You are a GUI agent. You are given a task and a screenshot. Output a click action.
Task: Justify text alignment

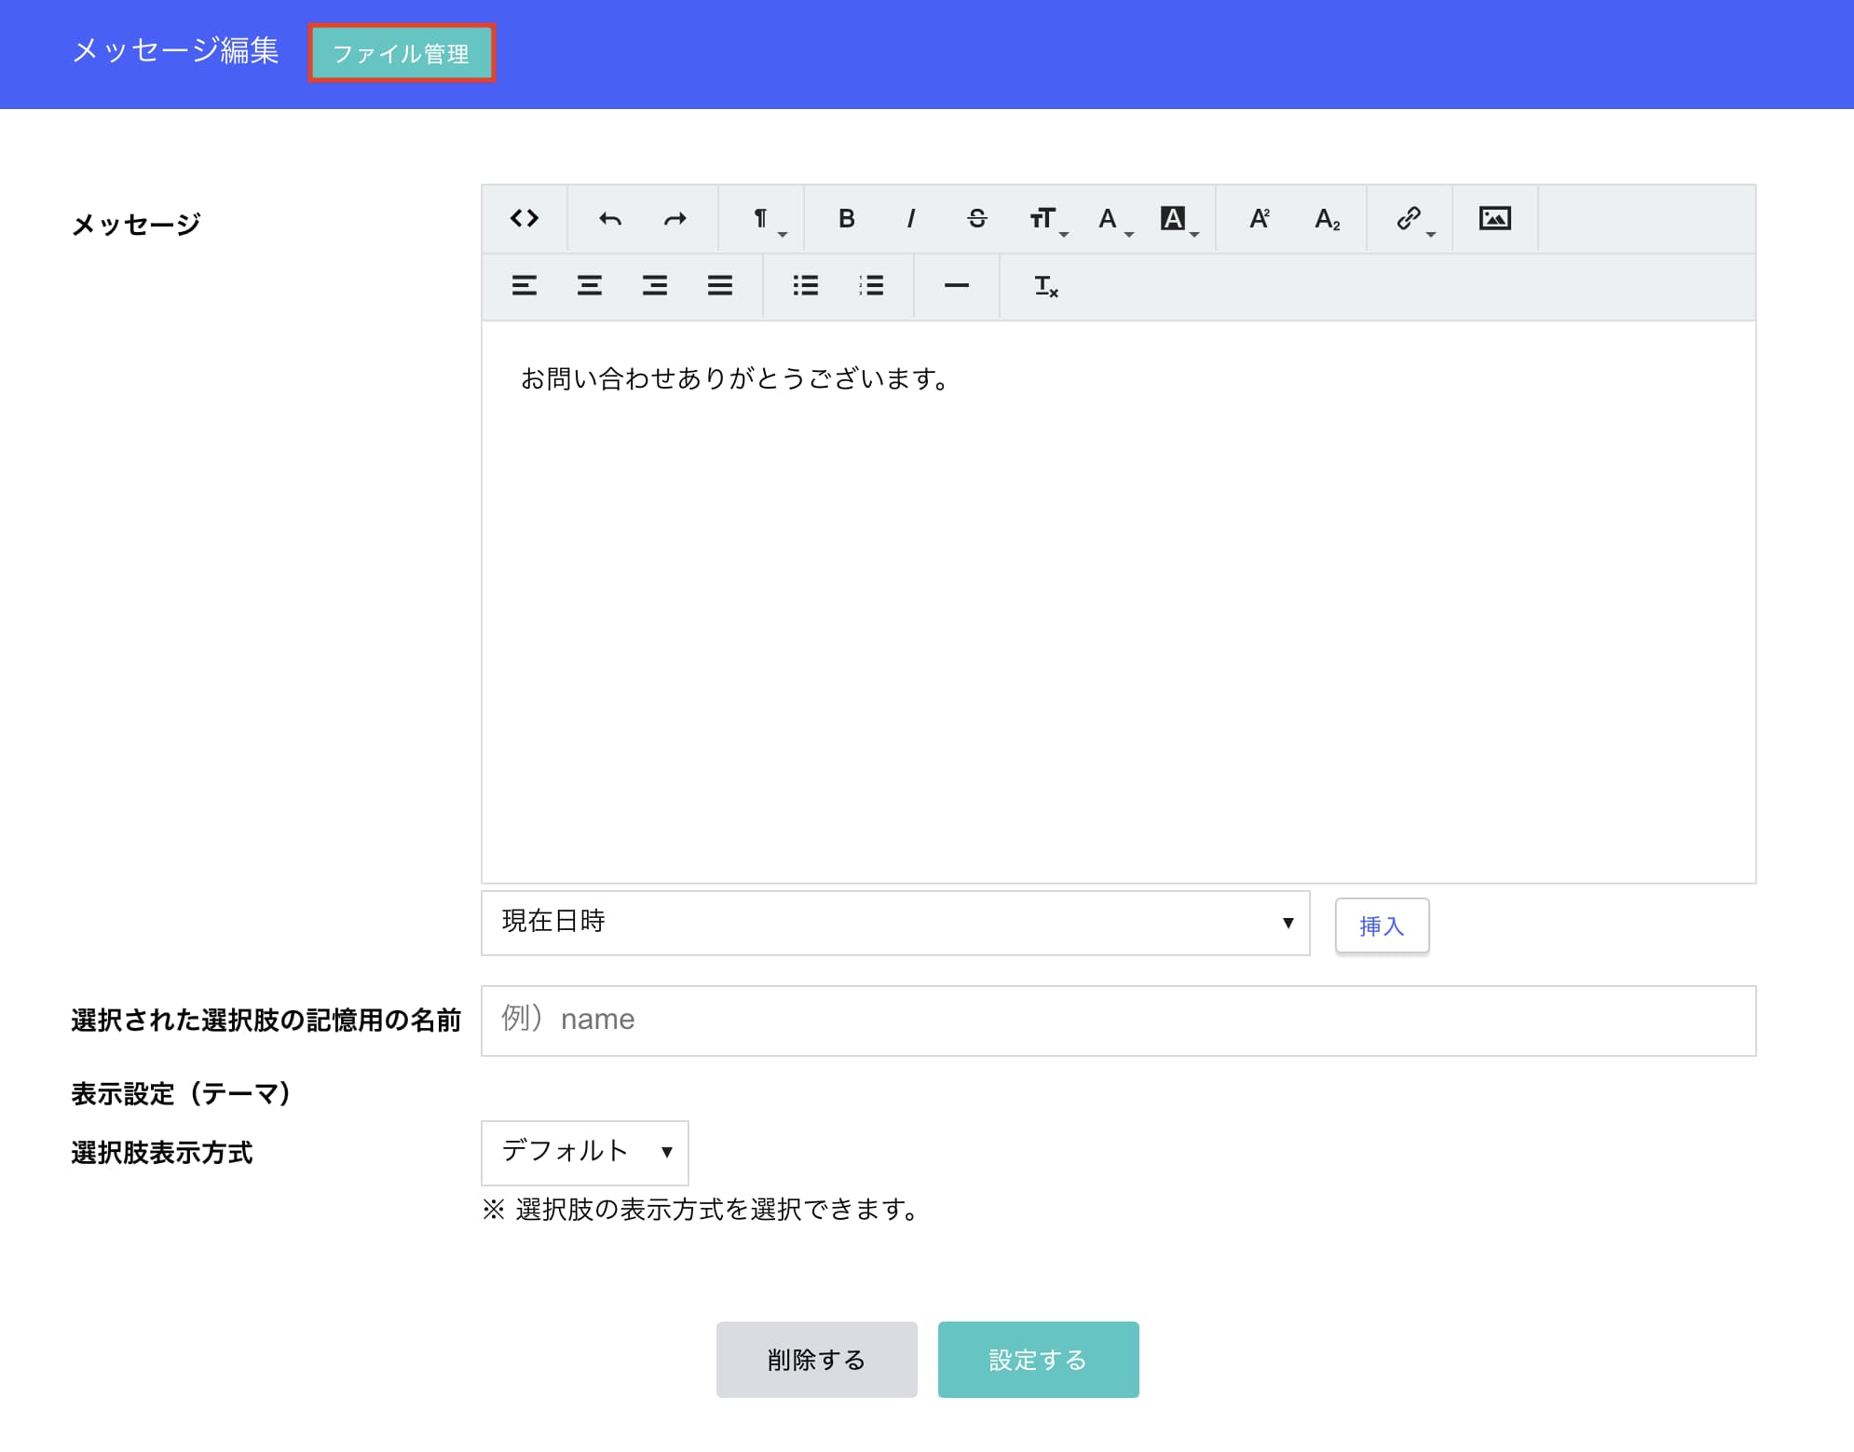coord(720,286)
